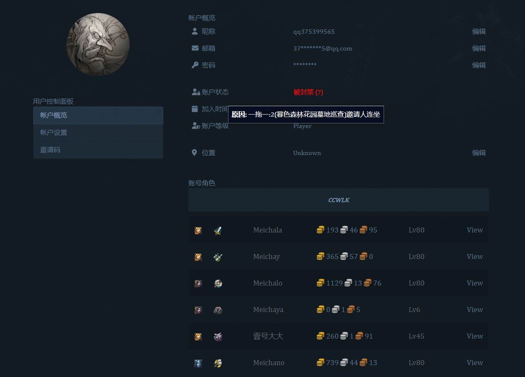Open the 帐户概览 sidebar tab
Image resolution: width=525 pixels, height=377 pixels.
98,115
